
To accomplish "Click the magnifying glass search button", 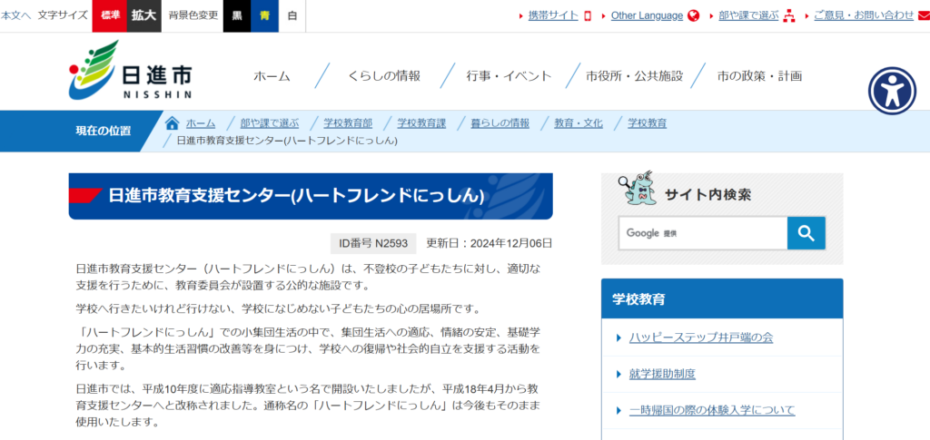I will 806,233.
